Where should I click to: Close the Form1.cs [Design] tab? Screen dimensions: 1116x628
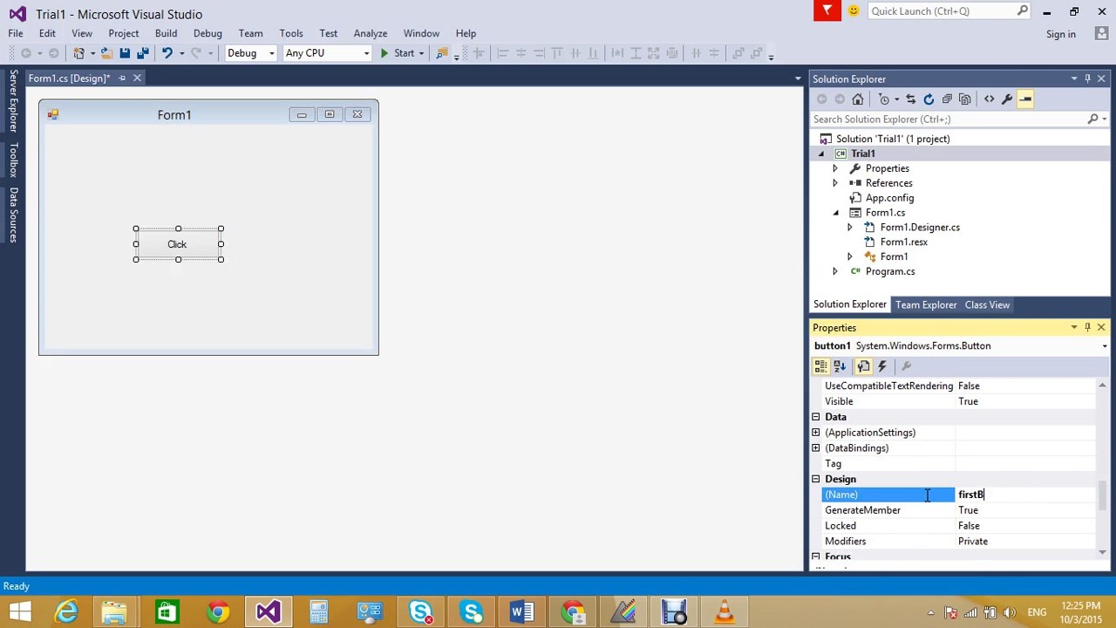(x=137, y=78)
